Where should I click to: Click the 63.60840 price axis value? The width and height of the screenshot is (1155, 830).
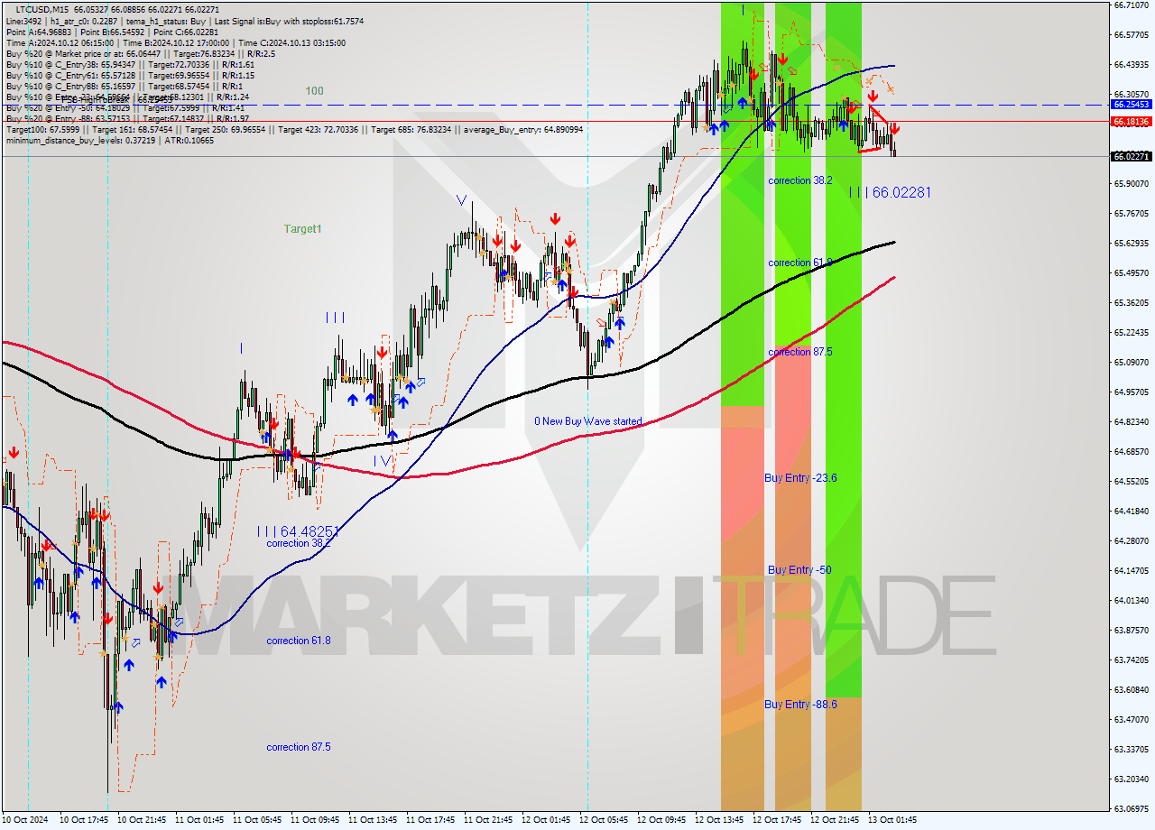[x=1131, y=689]
